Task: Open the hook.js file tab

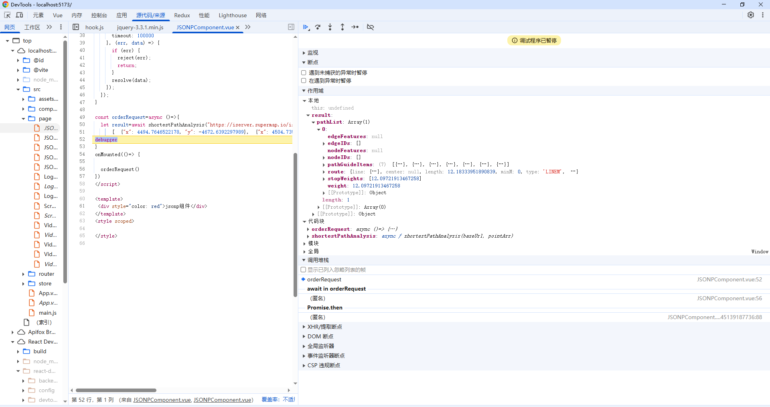Action: [95, 27]
